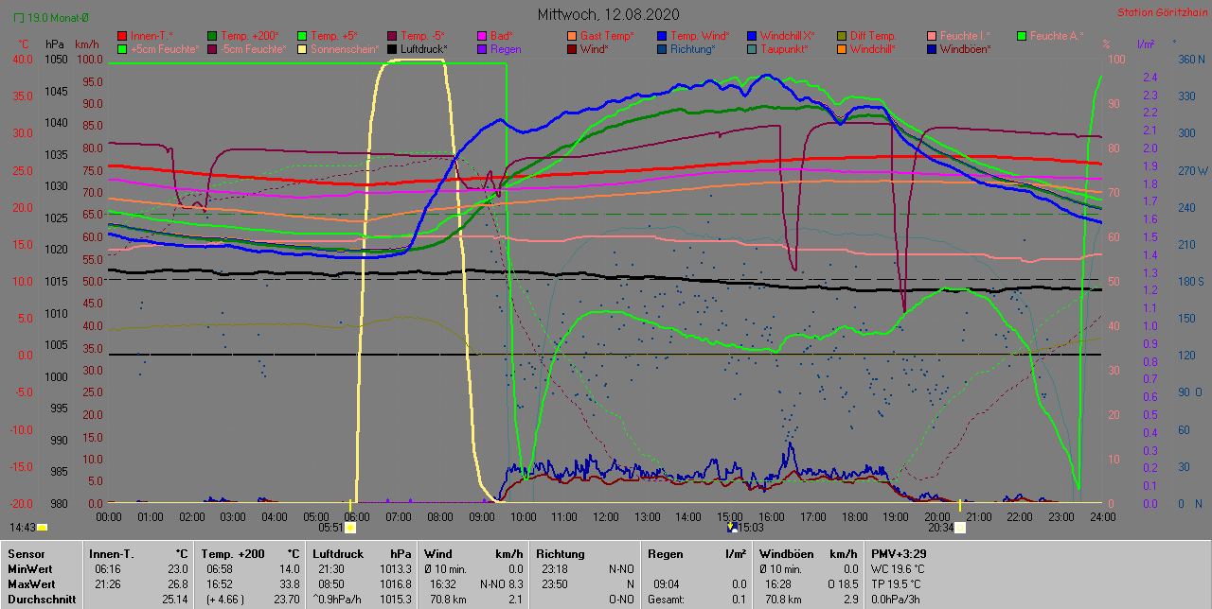This screenshot has width=1212, height=609.
Task: Click the sunrise marker at 05:51
Action: (x=350, y=528)
